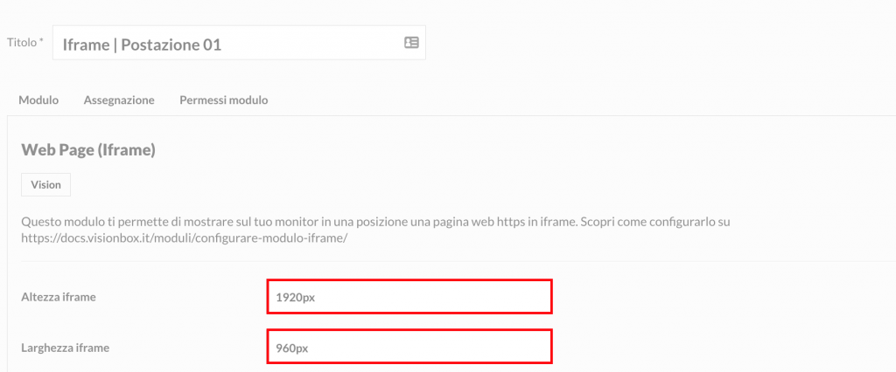This screenshot has height=372, width=896.
Task: Open the Assegnazione tab
Action: coord(119,100)
